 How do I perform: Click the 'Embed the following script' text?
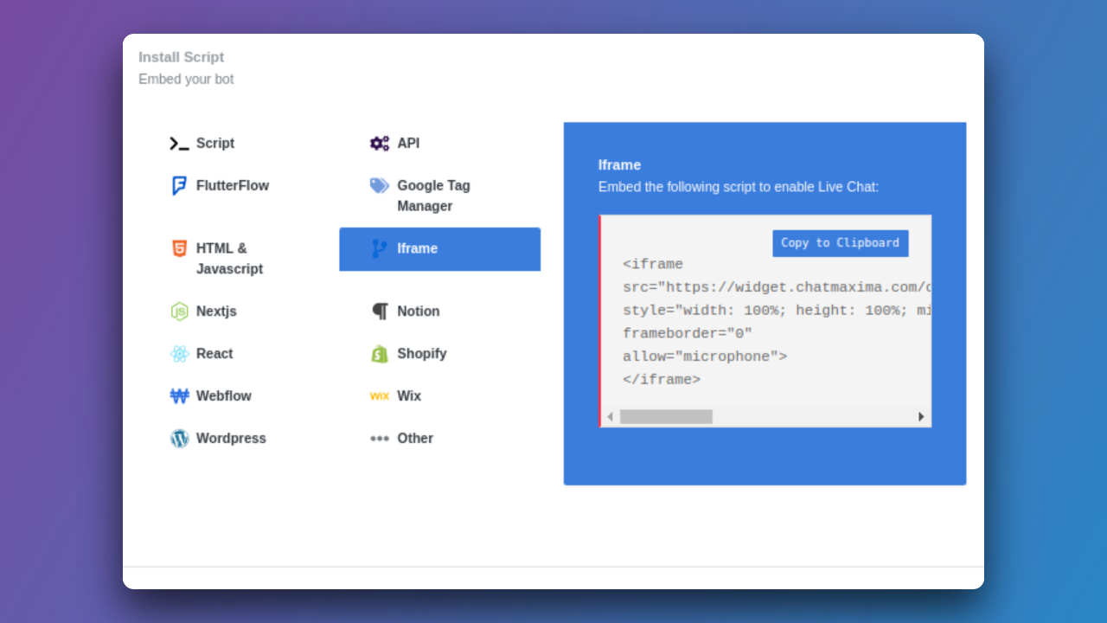(739, 187)
